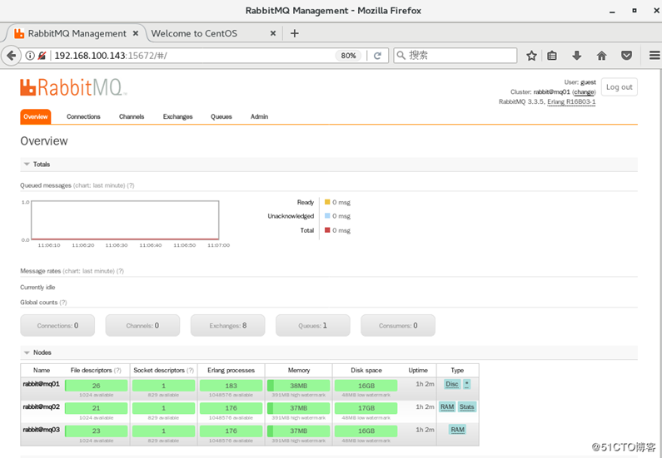
Task: Click the RAM badge for rabbit@mq03
Action: click(x=457, y=430)
